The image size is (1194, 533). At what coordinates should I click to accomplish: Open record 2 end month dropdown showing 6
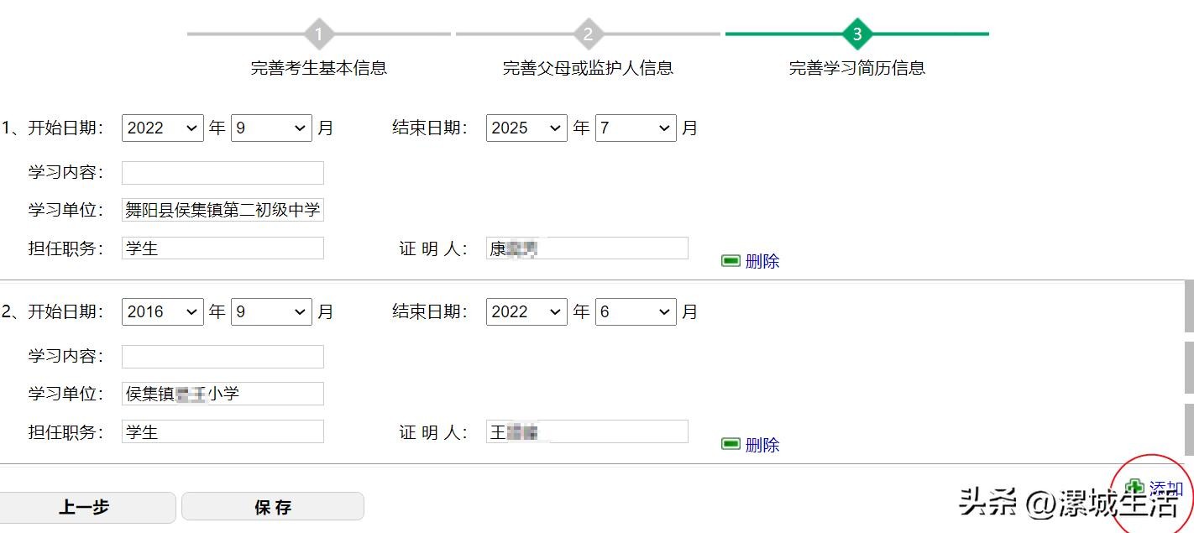636,311
